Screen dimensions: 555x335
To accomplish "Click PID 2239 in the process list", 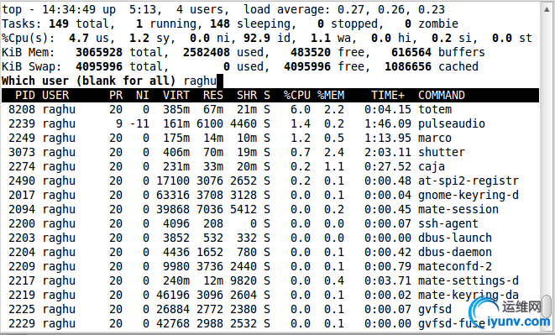I will [22, 123].
